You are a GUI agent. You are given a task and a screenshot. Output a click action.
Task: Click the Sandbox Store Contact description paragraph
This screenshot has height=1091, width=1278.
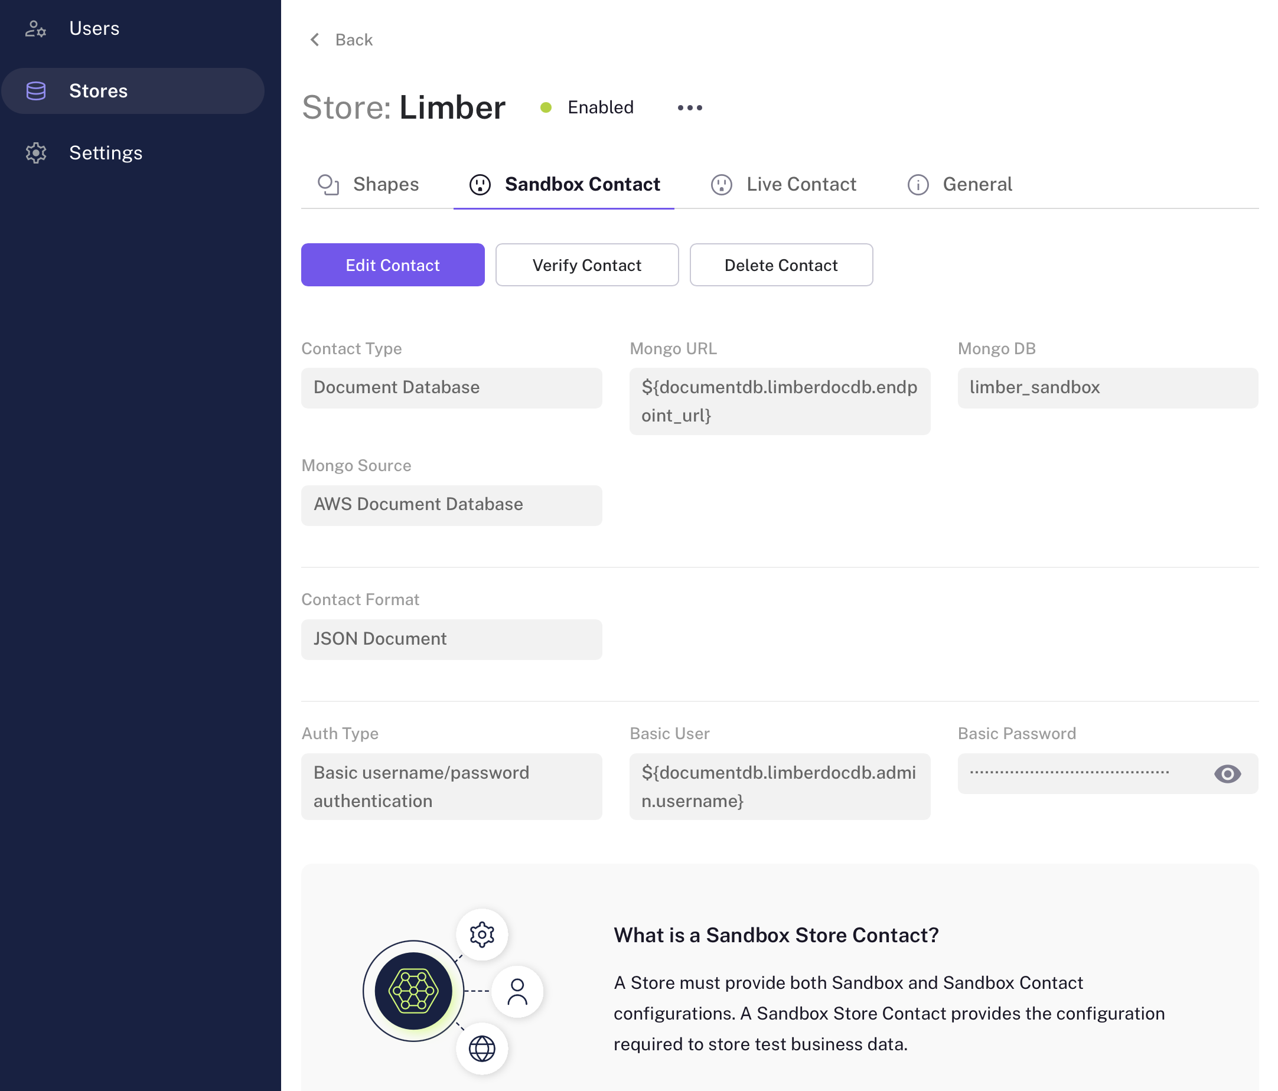click(889, 1013)
